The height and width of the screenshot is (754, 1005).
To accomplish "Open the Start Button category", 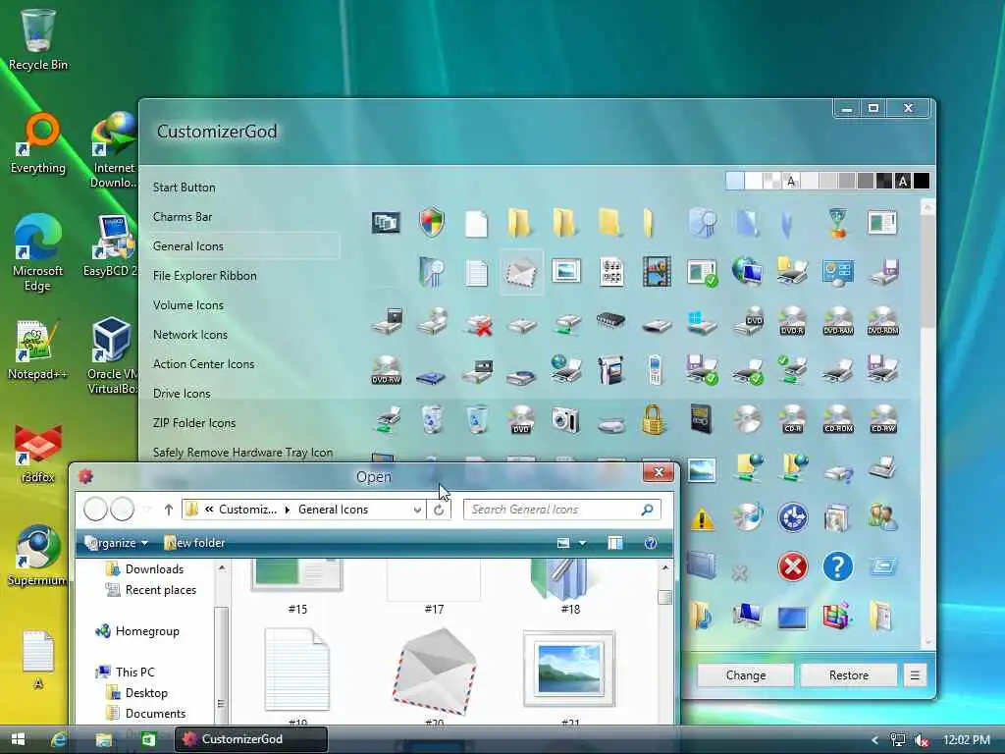I will (184, 188).
